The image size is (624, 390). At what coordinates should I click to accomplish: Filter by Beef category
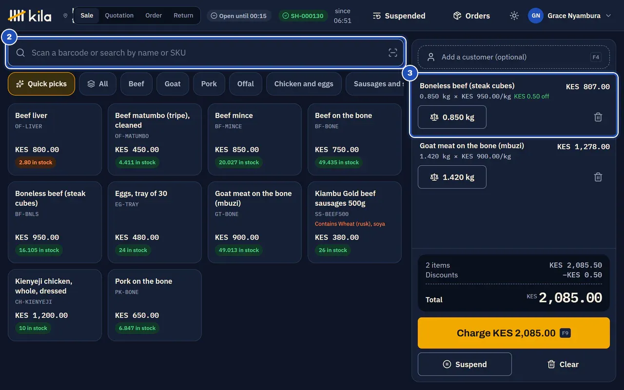(x=136, y=84)
